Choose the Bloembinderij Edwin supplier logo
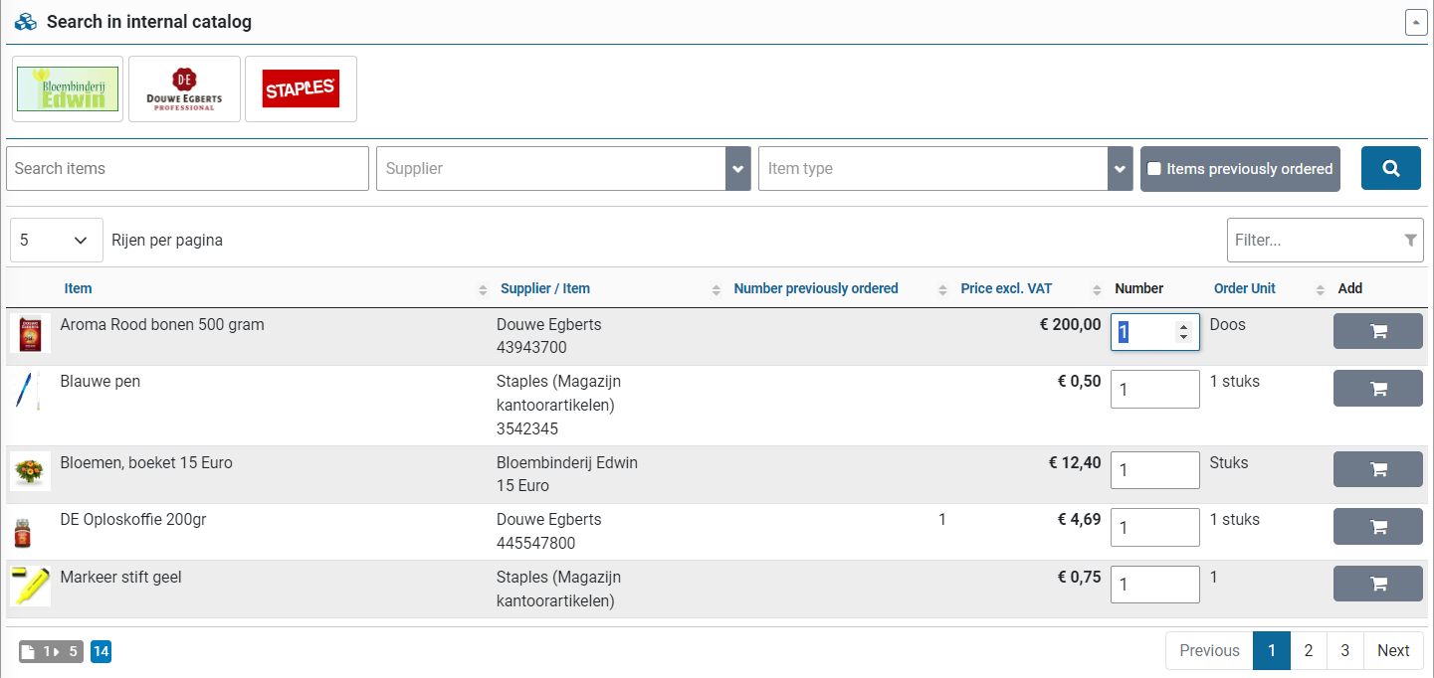 click(x=68, y=89)
